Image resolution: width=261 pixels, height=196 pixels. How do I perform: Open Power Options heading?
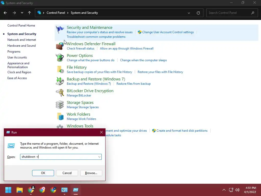coord(80,56)
